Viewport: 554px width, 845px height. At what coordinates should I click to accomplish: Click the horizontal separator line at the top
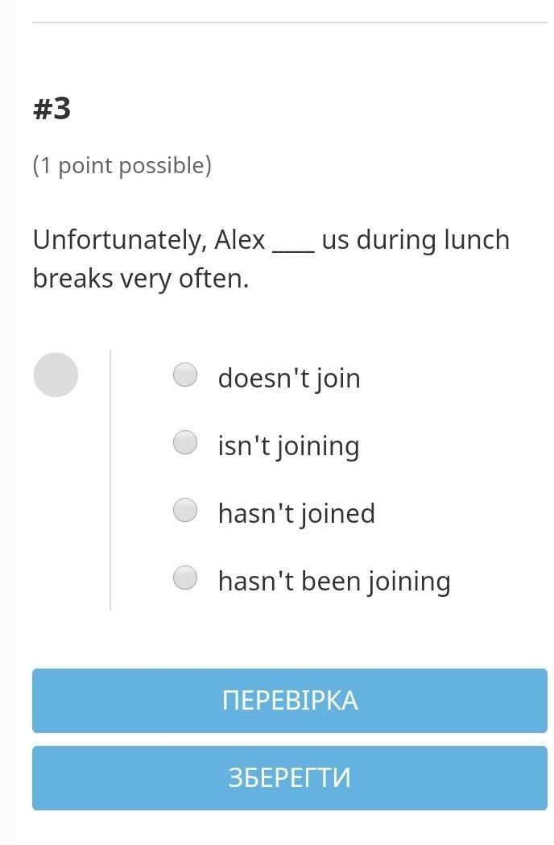(289, 23)
